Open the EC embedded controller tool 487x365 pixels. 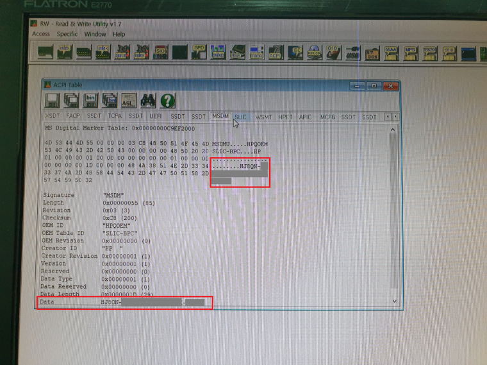point(295,52)
